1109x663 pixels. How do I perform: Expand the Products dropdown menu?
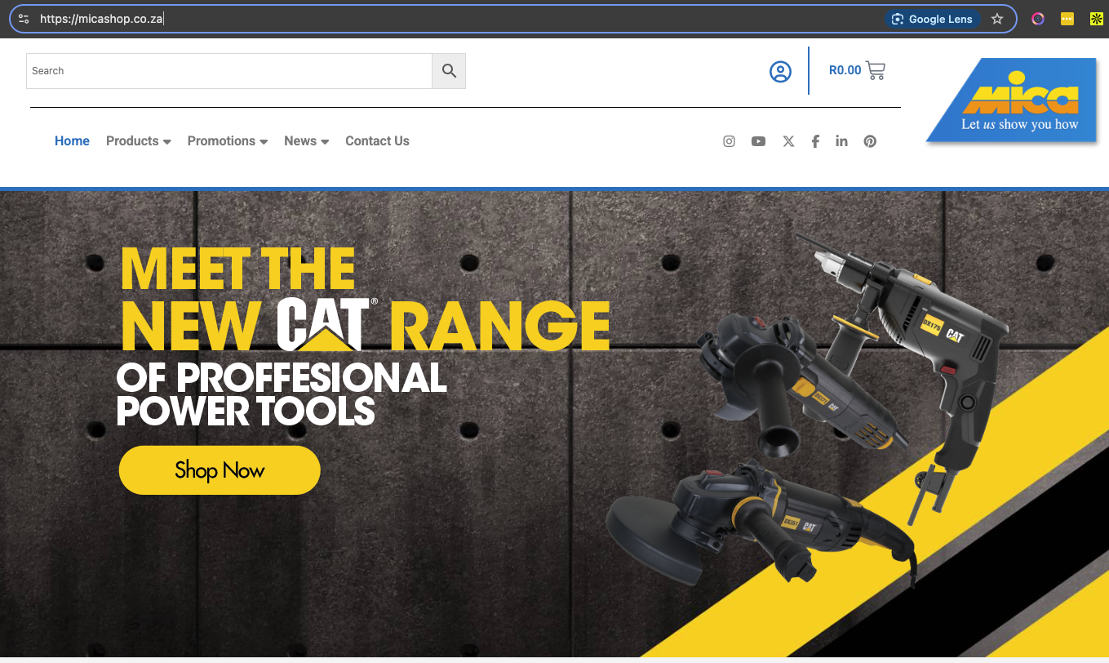pyautogui.click(x=138, y=140)
